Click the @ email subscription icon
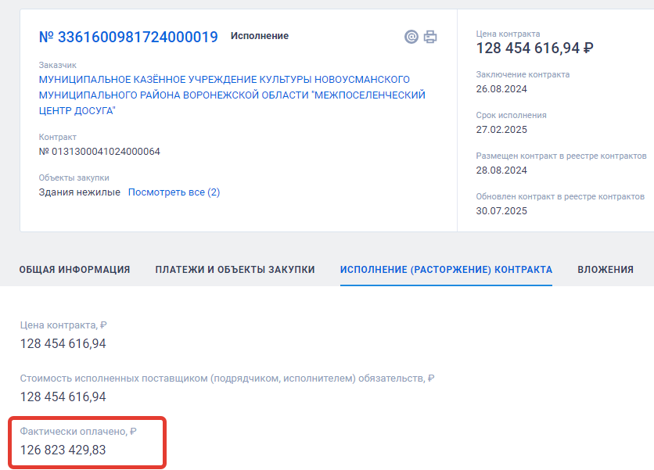This screenshot has height=470, width=654. tap(411, 37)
